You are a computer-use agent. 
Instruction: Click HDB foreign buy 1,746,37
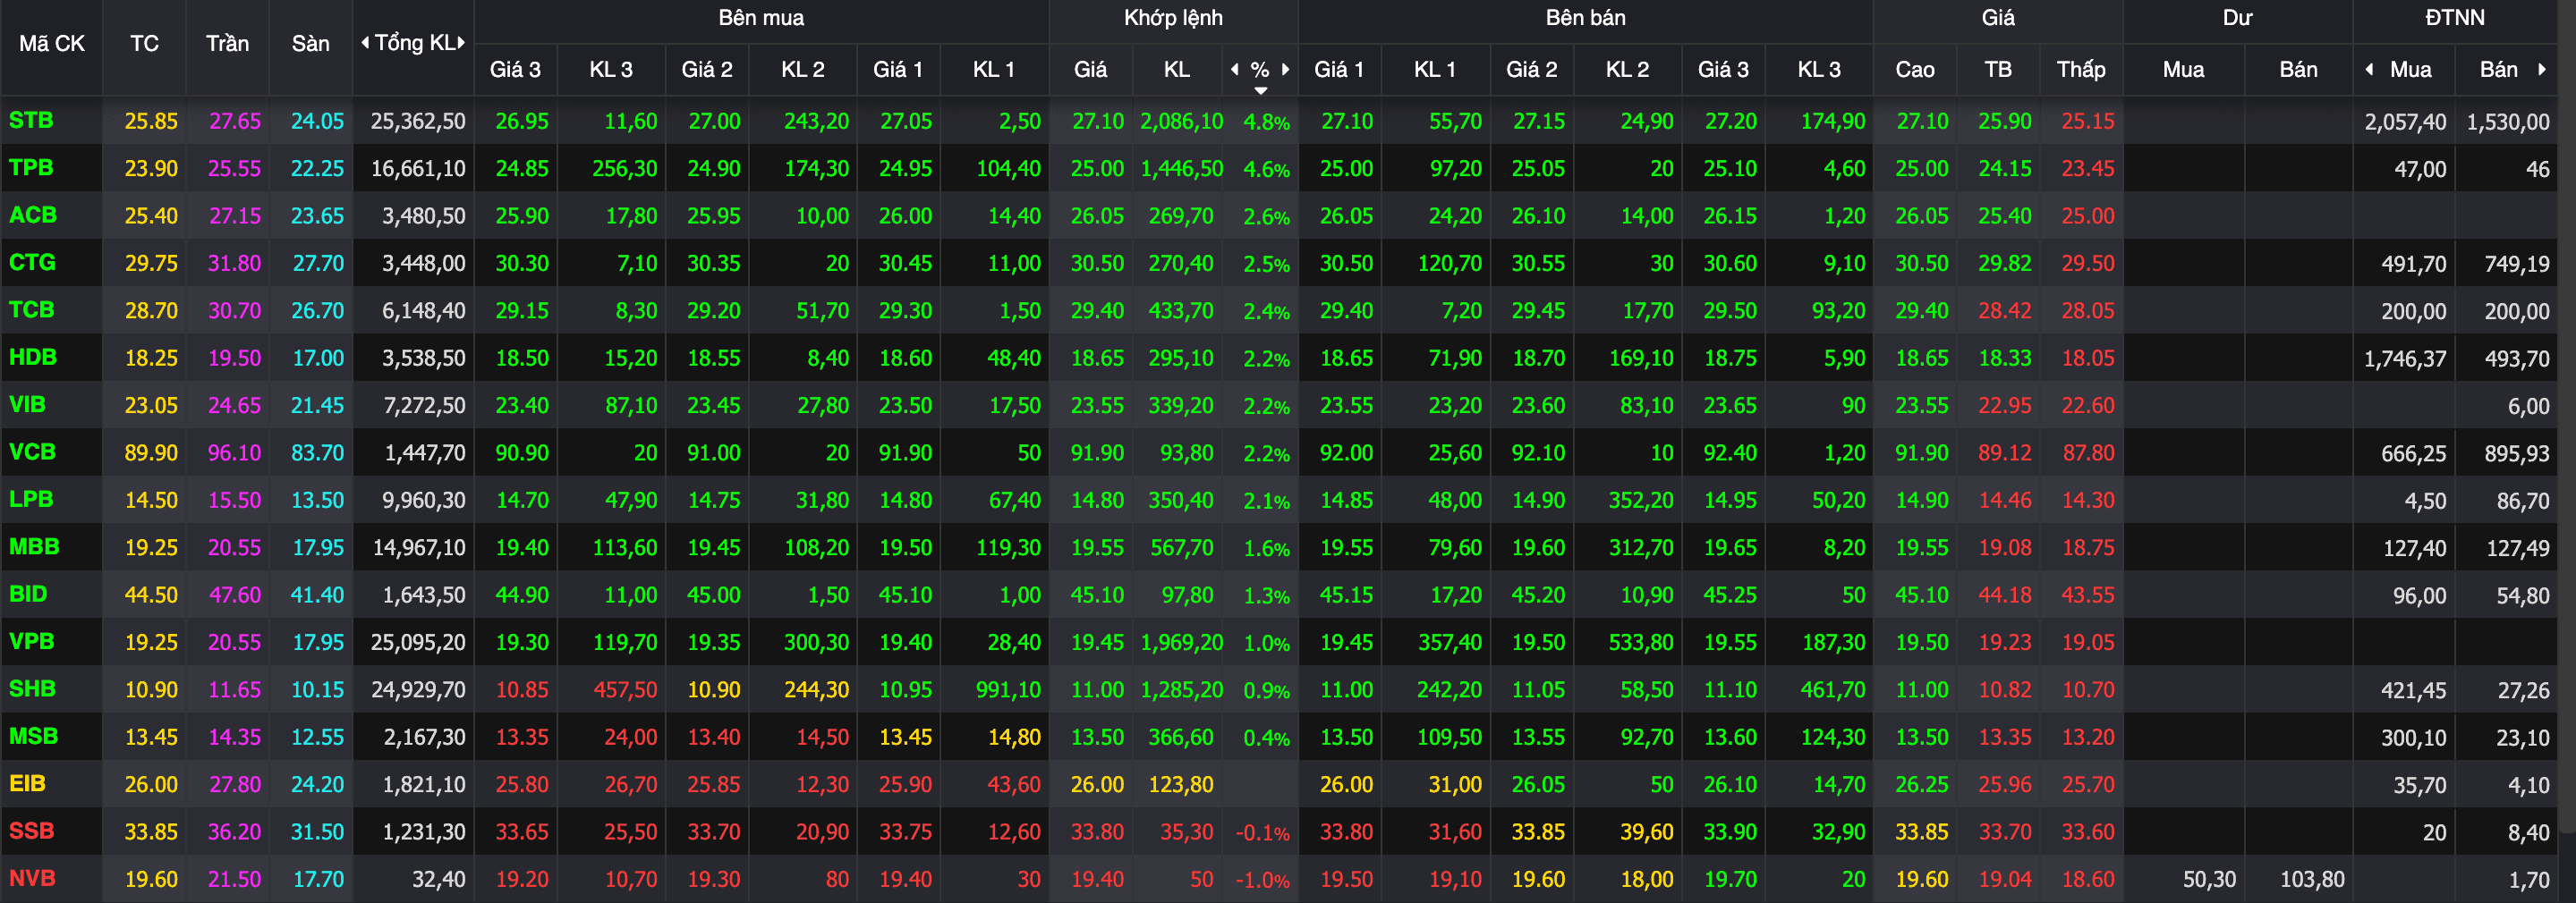[x=2405, y=359]
